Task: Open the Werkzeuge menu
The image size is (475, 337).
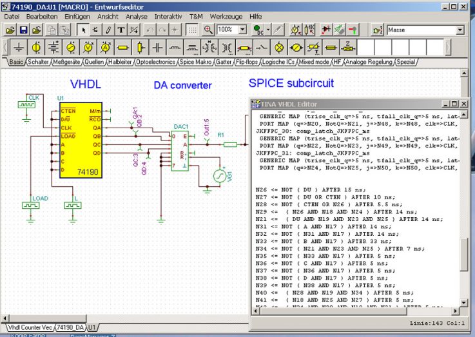Action: click(x=226, y=16)
